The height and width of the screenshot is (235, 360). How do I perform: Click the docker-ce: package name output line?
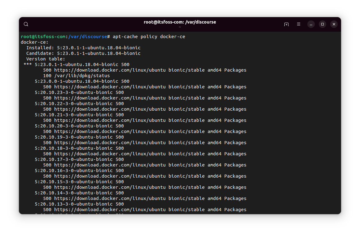34,42
